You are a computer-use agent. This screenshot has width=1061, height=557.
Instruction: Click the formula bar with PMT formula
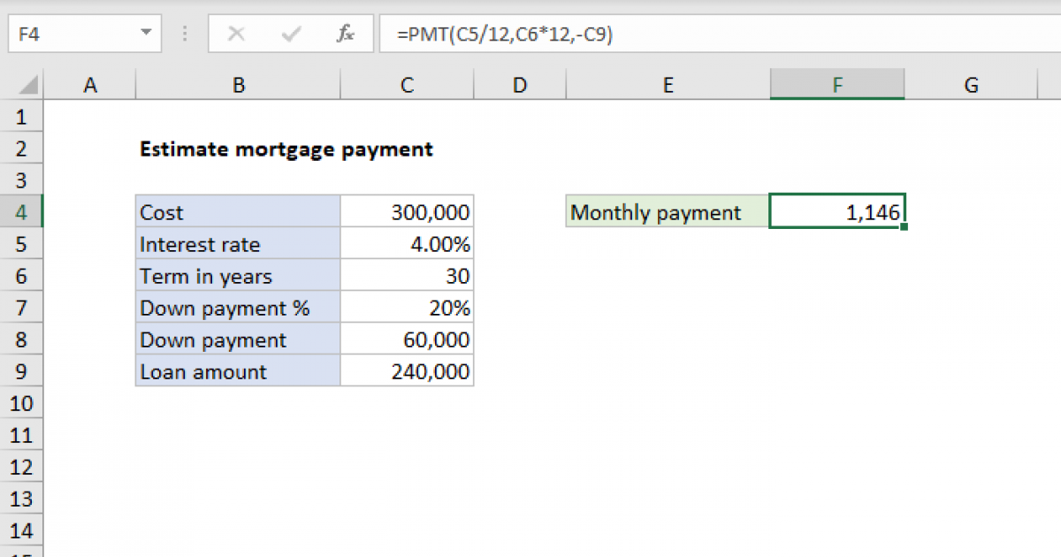707,34
